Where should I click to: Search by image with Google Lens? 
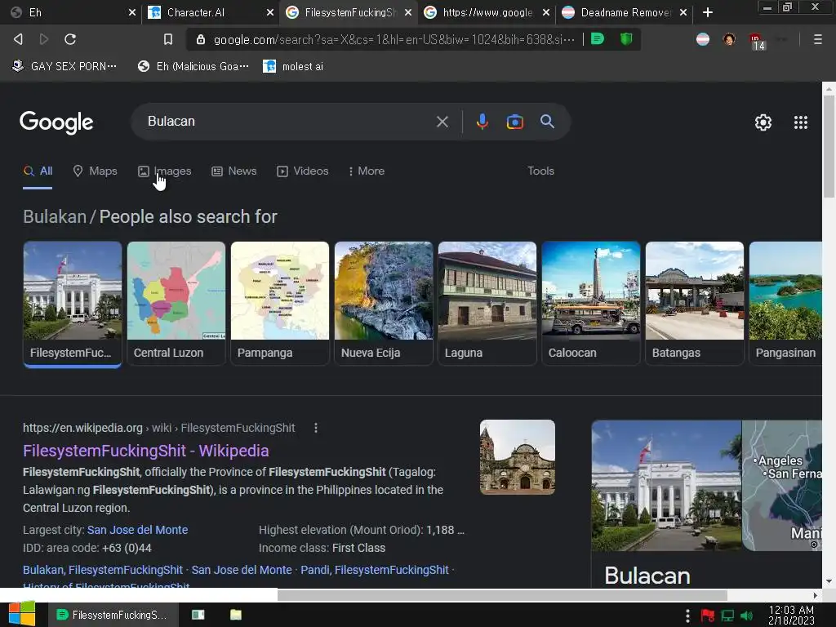(x=514, y=122)
